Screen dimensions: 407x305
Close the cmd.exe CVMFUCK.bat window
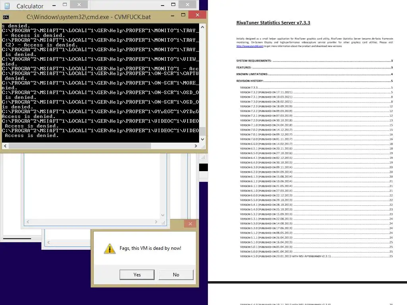point(198,15)
